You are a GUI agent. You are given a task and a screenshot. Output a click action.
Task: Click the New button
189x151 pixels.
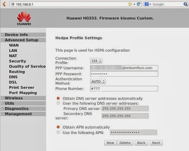click(110, 143)
